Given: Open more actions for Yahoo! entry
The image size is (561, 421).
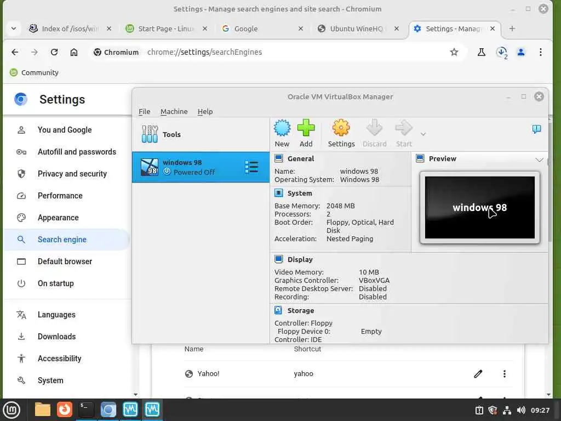Looking at the screenshot, I should click(x=505, y=374).
